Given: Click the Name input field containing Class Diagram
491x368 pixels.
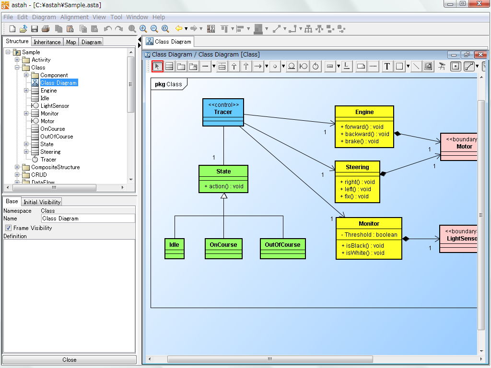Looking at the screenshot, I should (88, 218).
